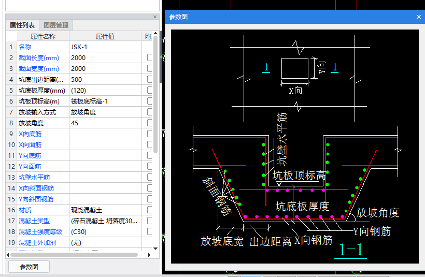Switch to the 属性列表 tab

22,25
